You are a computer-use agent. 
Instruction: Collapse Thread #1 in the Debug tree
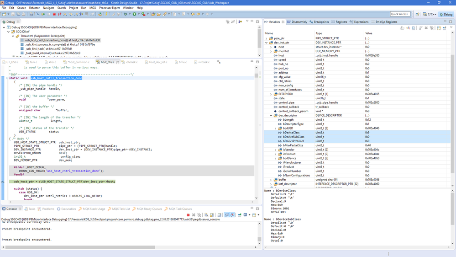[13, 36]
